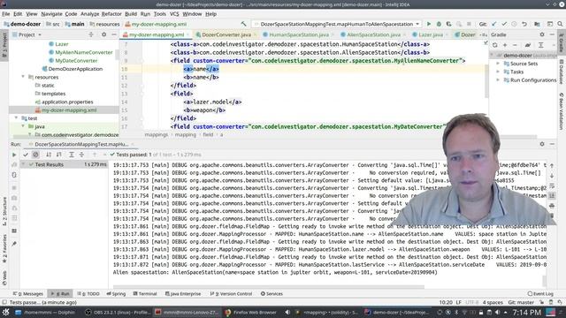The image size is (566, 318).
Task: Update project via Git blue arrow
Action: pos(494,24)
